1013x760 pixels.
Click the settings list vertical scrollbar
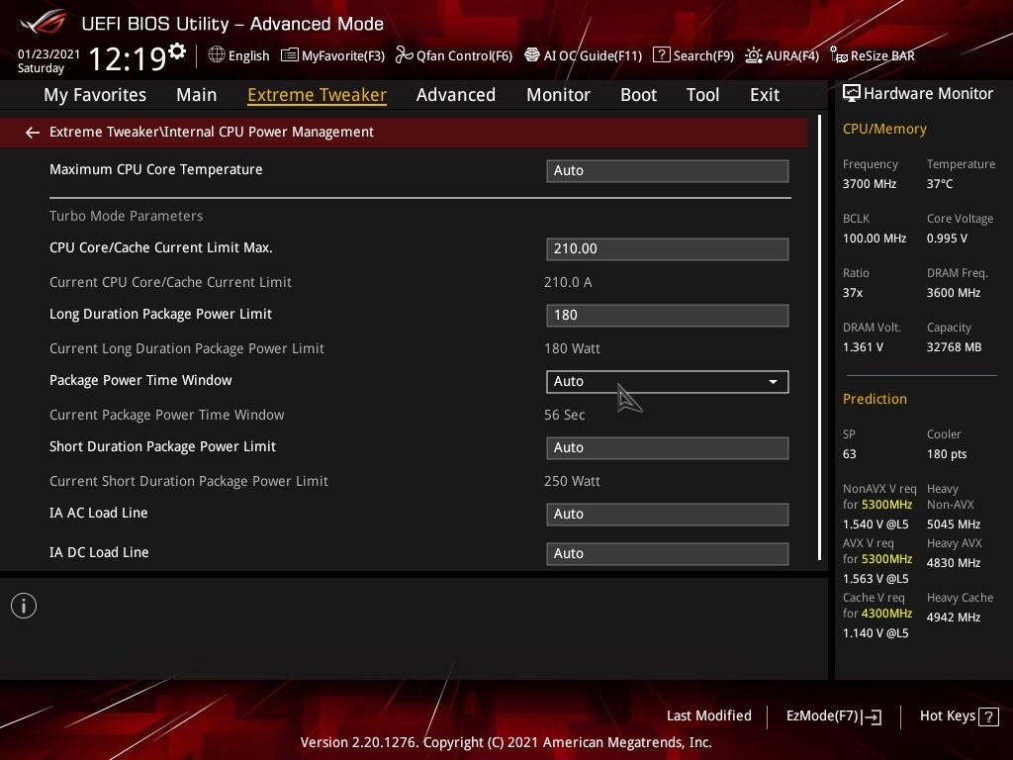(820, 337)
